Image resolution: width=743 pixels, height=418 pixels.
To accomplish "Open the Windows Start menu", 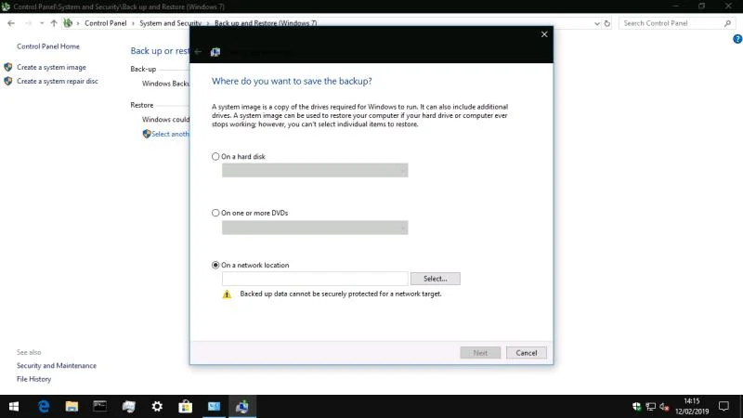I will (x=14, y=406).
